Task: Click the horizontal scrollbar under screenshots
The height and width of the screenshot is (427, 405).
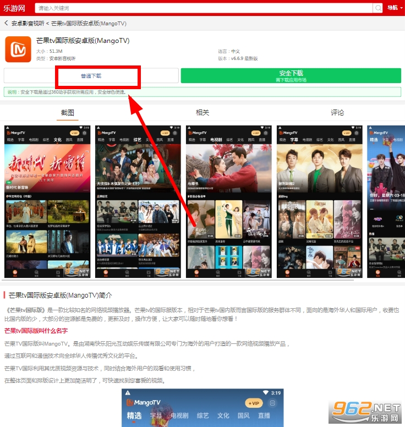Action: pyautogui.click(x=178, y=280)
